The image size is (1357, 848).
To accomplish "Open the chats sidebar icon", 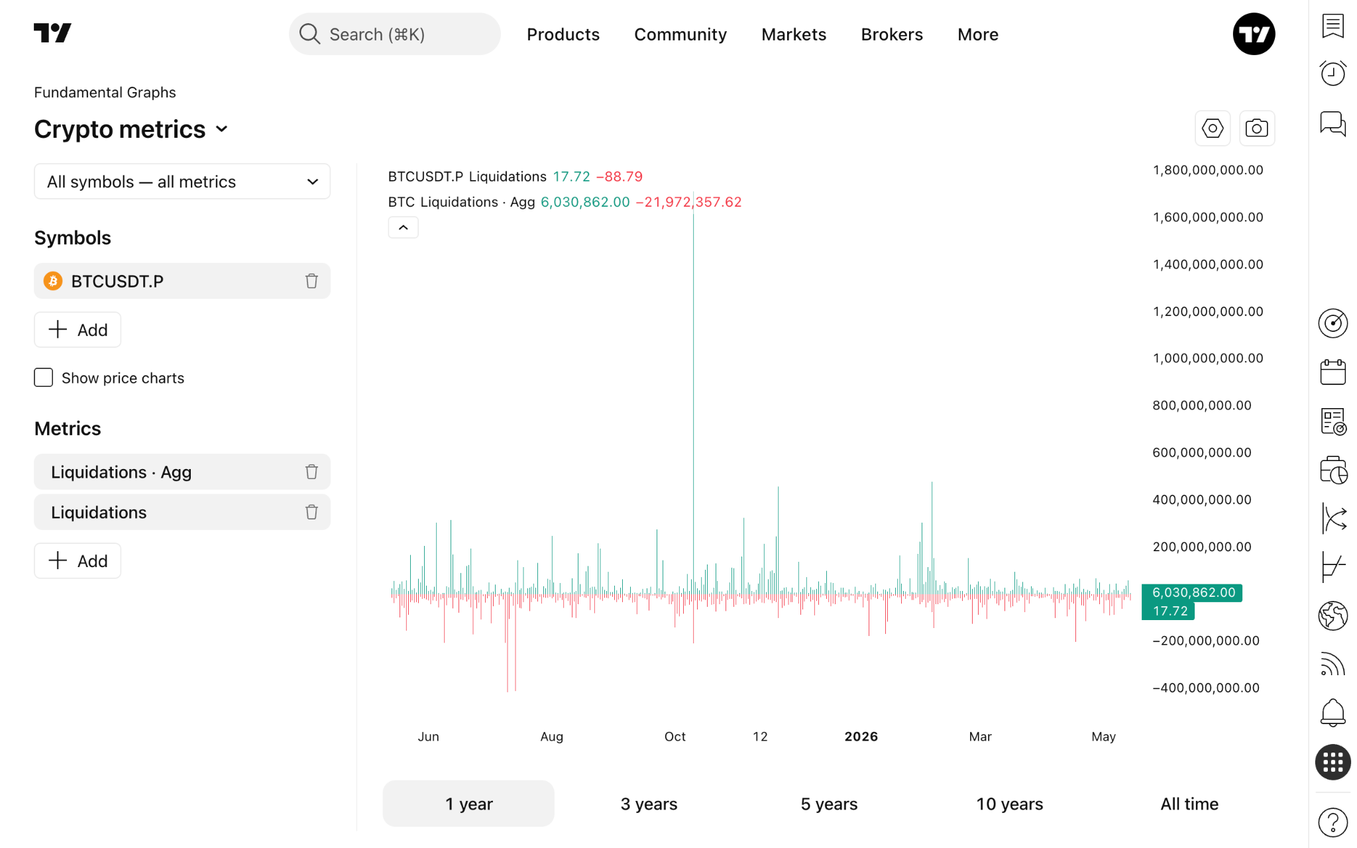I will [1332, 123].
